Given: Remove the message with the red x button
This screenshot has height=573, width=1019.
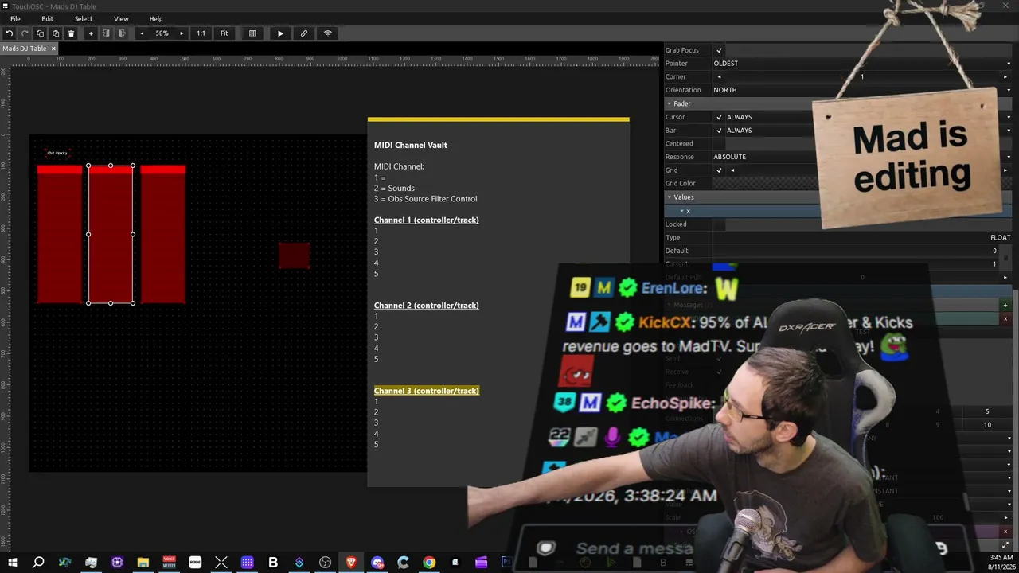Looking at the screenshot, I should [x=1005, y=319].
